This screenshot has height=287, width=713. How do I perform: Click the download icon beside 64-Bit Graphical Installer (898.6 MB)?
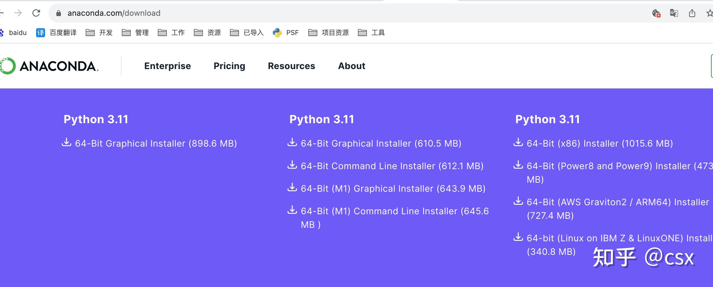tap(67, 143)
